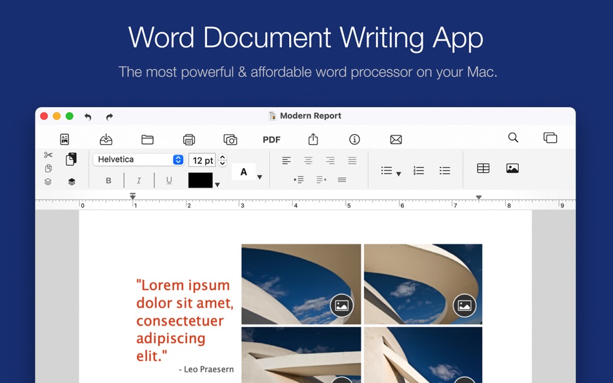The height and width of the screenshot is (383, 613).
Task: Print the document using the printer icon
Action: tap(189, 139)
